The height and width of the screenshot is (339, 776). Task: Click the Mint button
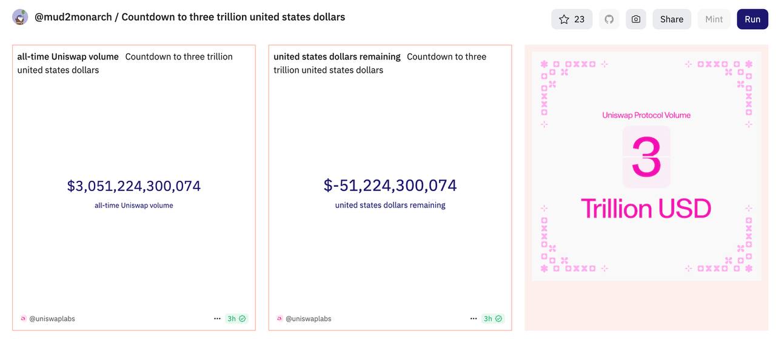click(x=714, y=19)
